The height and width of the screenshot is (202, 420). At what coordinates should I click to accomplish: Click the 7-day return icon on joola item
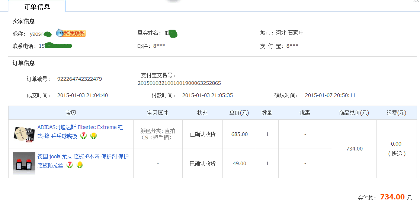70,165
